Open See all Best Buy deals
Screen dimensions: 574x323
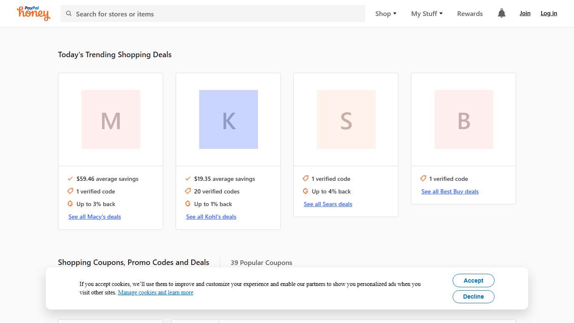click(x=450, y=191)
